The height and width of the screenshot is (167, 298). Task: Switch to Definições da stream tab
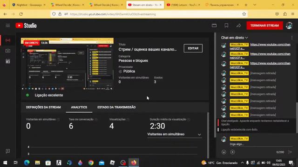click(x=43, y=107)
